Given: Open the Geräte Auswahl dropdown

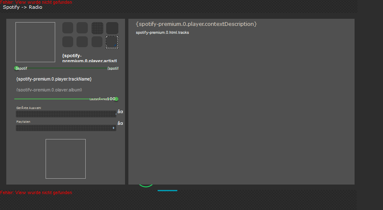Looking at the screenshot, I should [66, 114].
